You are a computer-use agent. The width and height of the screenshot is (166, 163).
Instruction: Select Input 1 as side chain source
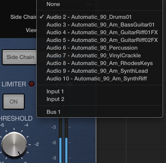click(x=99, y=92)
